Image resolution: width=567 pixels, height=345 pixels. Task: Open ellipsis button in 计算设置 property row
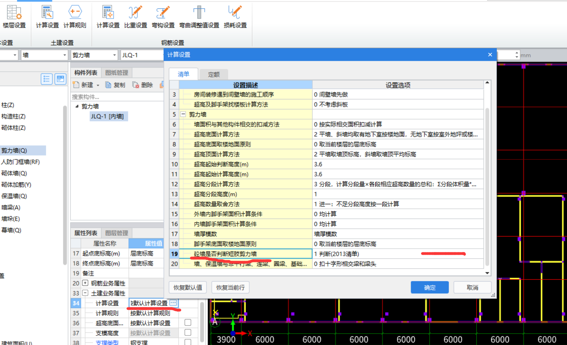(173, 303)
